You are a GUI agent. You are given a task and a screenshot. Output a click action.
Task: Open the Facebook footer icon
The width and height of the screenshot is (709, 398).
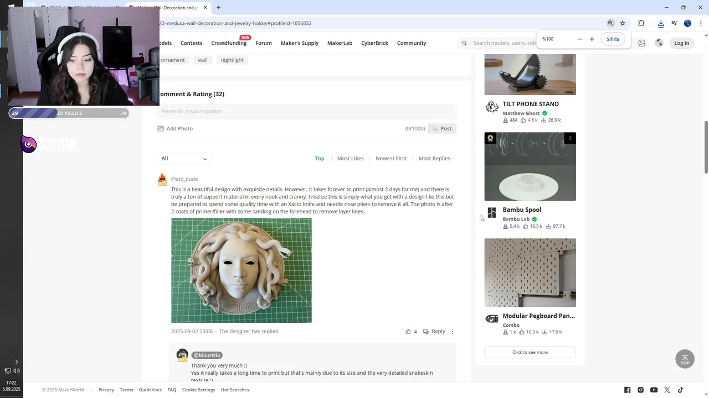coord(627,390)
